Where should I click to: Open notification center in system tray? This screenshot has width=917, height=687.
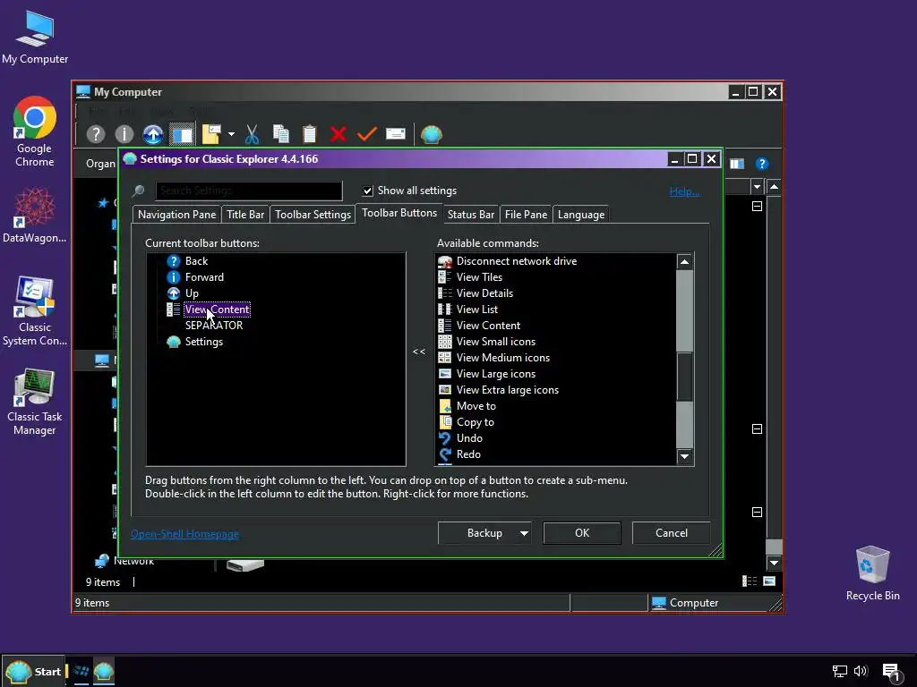pos(891,673)
